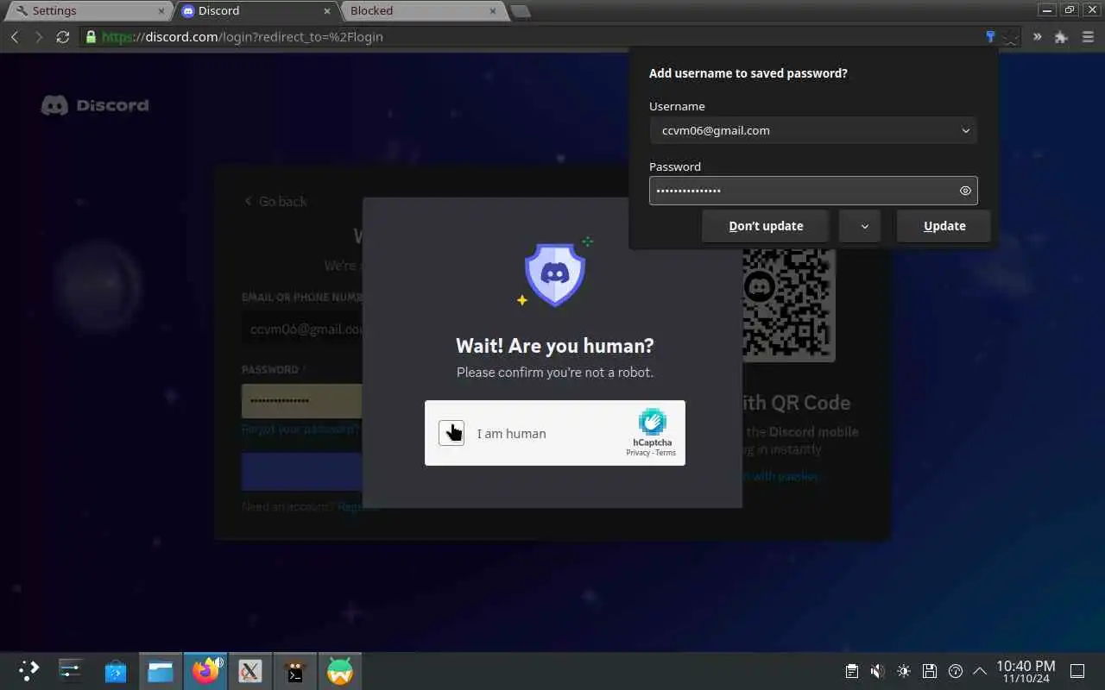1105x690 pixels.
Task: Expand the arrow dropdown beside Don't update
Action: [x=860, y=226]
